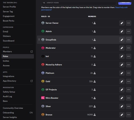Edit the Platinum role with pencil icon
The height and width of the screenshot is (120, 134).
click(122, 73)
